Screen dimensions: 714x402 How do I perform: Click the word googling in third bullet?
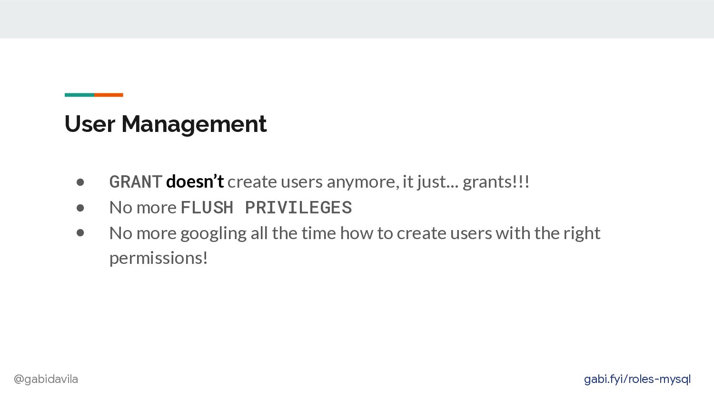pyautogui.click(x=213, y=234)
